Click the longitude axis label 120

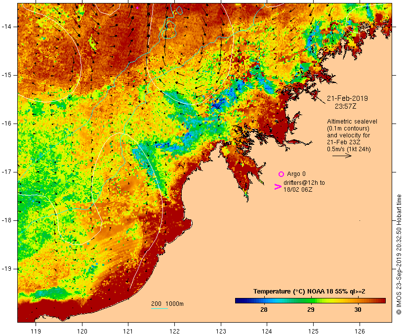[x=82, y=332]
